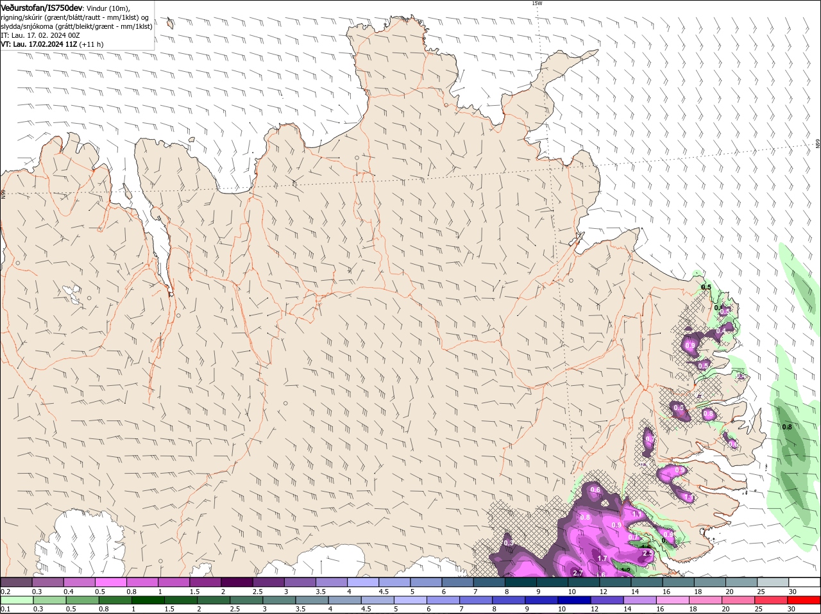This screenshot has width=821, height=614.
Task: Click the '0.1' label under lower legend row
Action: click(x=6, y=610)
